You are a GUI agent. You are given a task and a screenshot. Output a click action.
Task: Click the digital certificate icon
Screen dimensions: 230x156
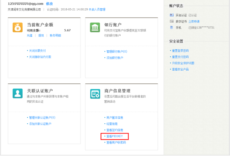(172, 21)
